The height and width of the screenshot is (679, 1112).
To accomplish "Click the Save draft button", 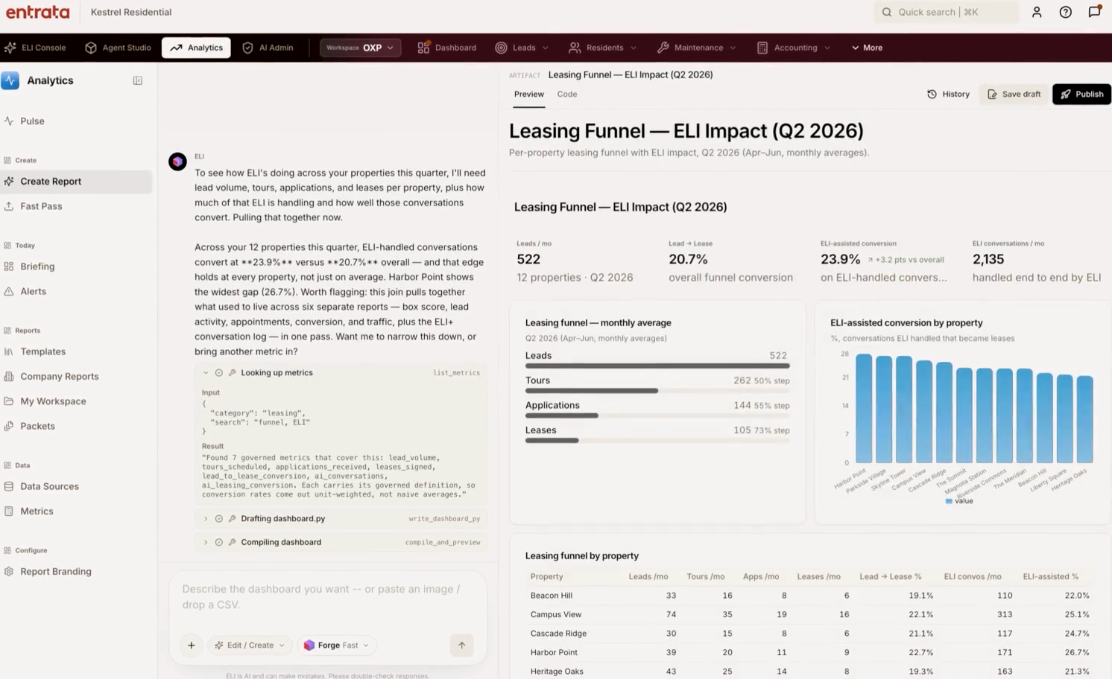I will pyautogui.click(x=1014, y=95).
